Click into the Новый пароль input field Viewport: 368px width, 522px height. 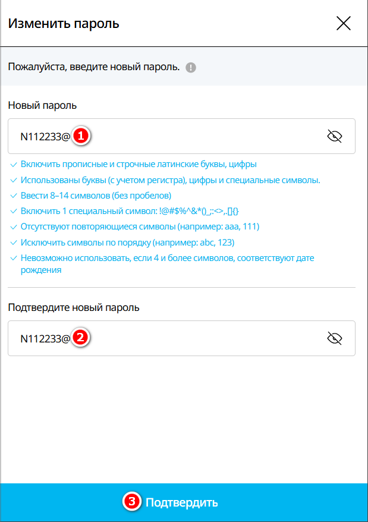click(x=181, y=136)
